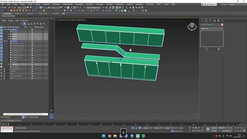Image resolution: width=247 pixels, height=139 pixels.
Task: Expand the PORTAS_MADEIRA layer
Action: pos(4,76)
